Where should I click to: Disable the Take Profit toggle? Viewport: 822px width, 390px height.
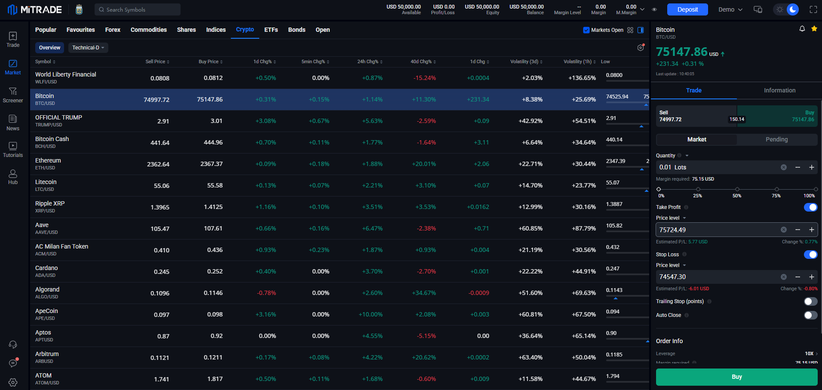coord(810,207)
